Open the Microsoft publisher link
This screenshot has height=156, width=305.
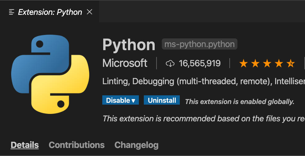125,63
